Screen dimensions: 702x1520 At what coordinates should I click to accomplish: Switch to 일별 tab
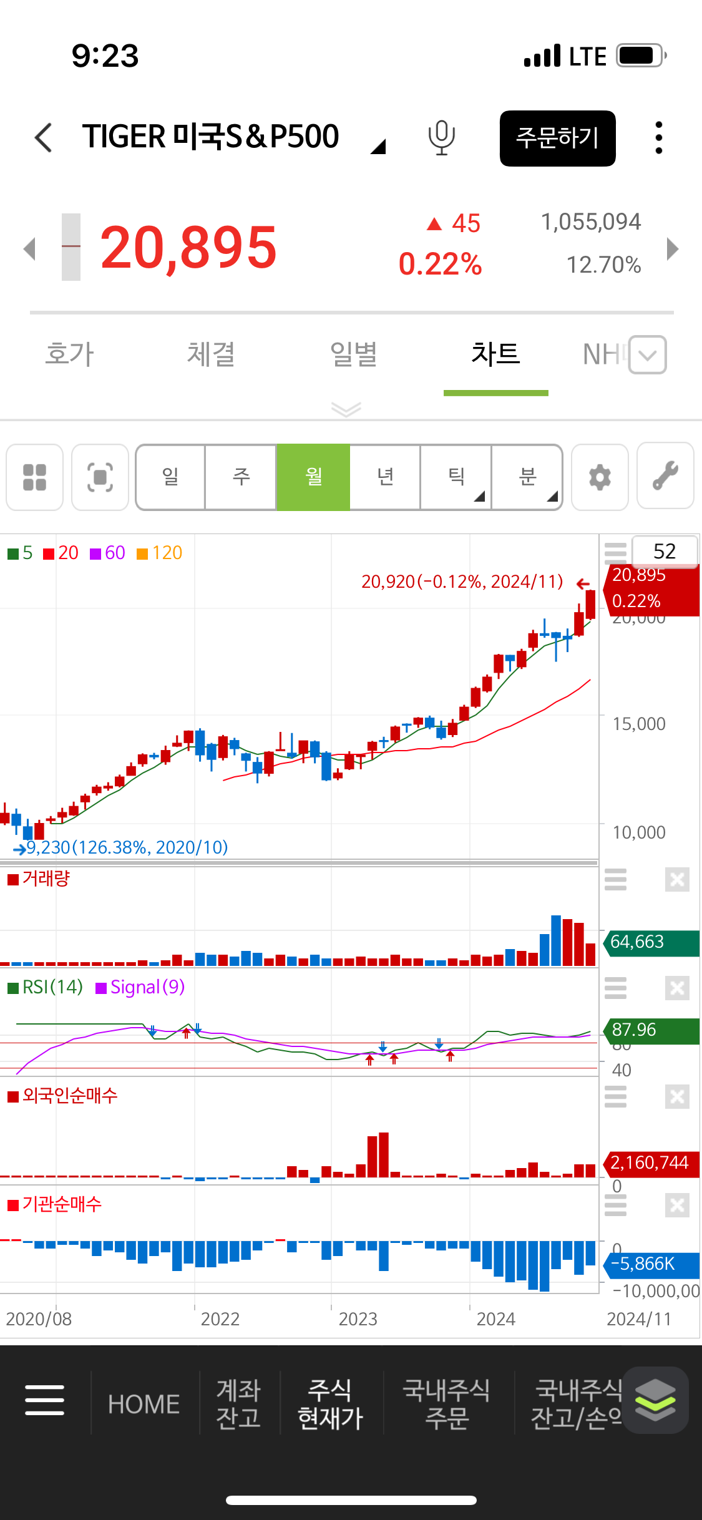click(x=354, y=354)
